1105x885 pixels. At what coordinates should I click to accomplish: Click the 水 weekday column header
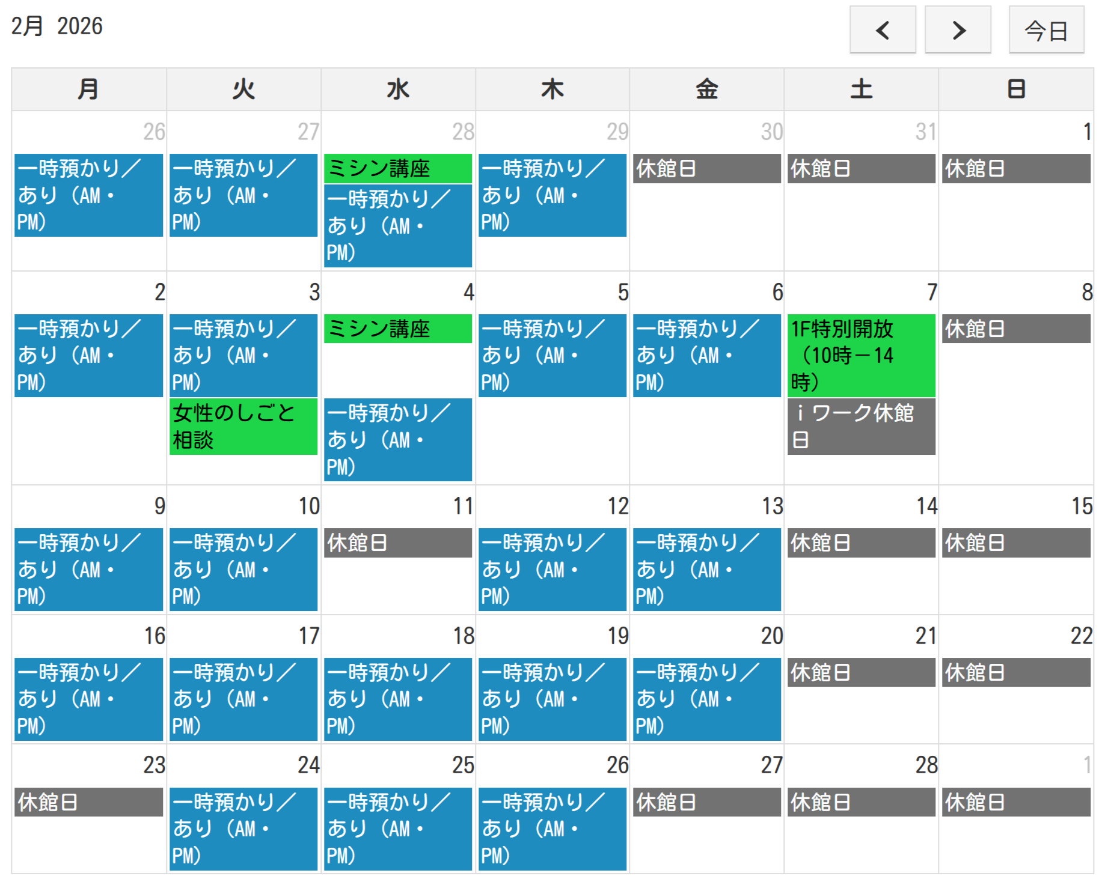point(397,89)
